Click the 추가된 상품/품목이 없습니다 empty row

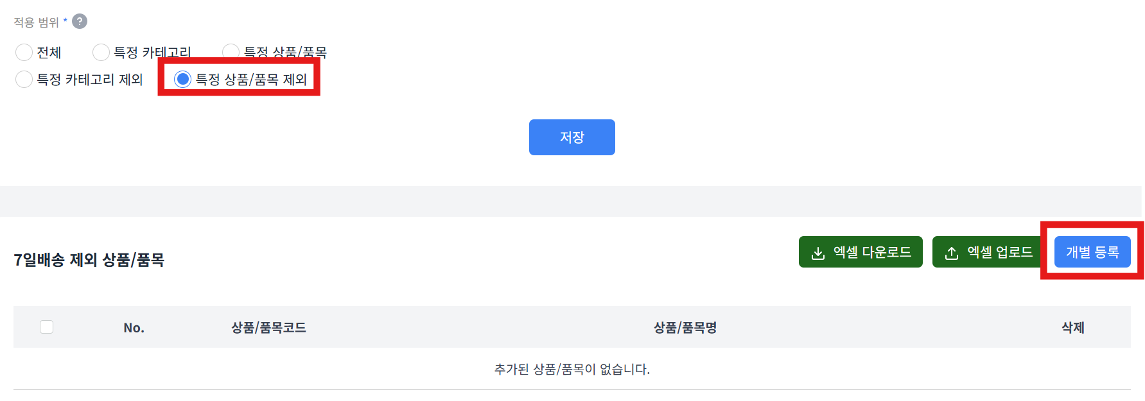coord(572,369)
